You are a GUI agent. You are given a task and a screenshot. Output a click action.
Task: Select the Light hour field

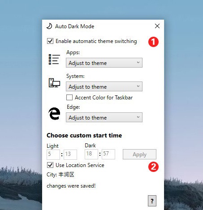pyautogui.click(x=53, y=154)
